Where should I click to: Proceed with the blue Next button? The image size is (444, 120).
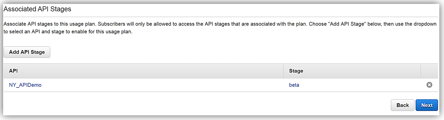point(427,105)
